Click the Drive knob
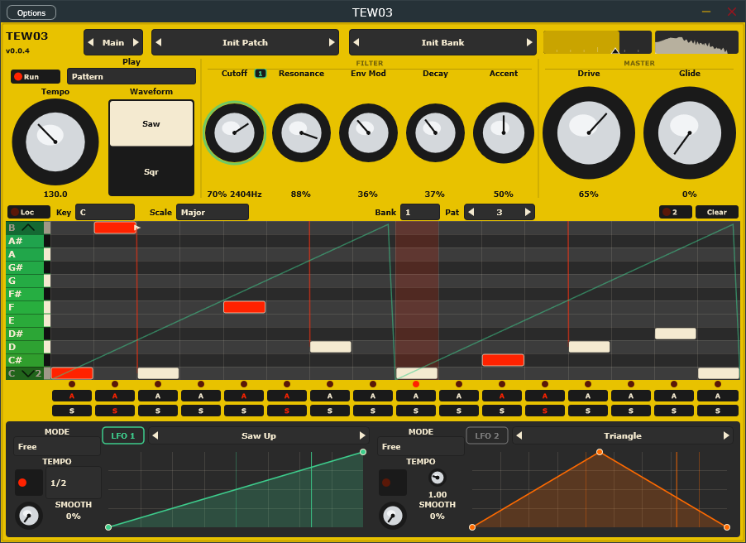 click(589, 133)
